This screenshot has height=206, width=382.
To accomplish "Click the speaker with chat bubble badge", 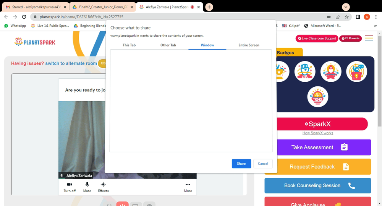I will pyautogui.click(x=357, y=71).
